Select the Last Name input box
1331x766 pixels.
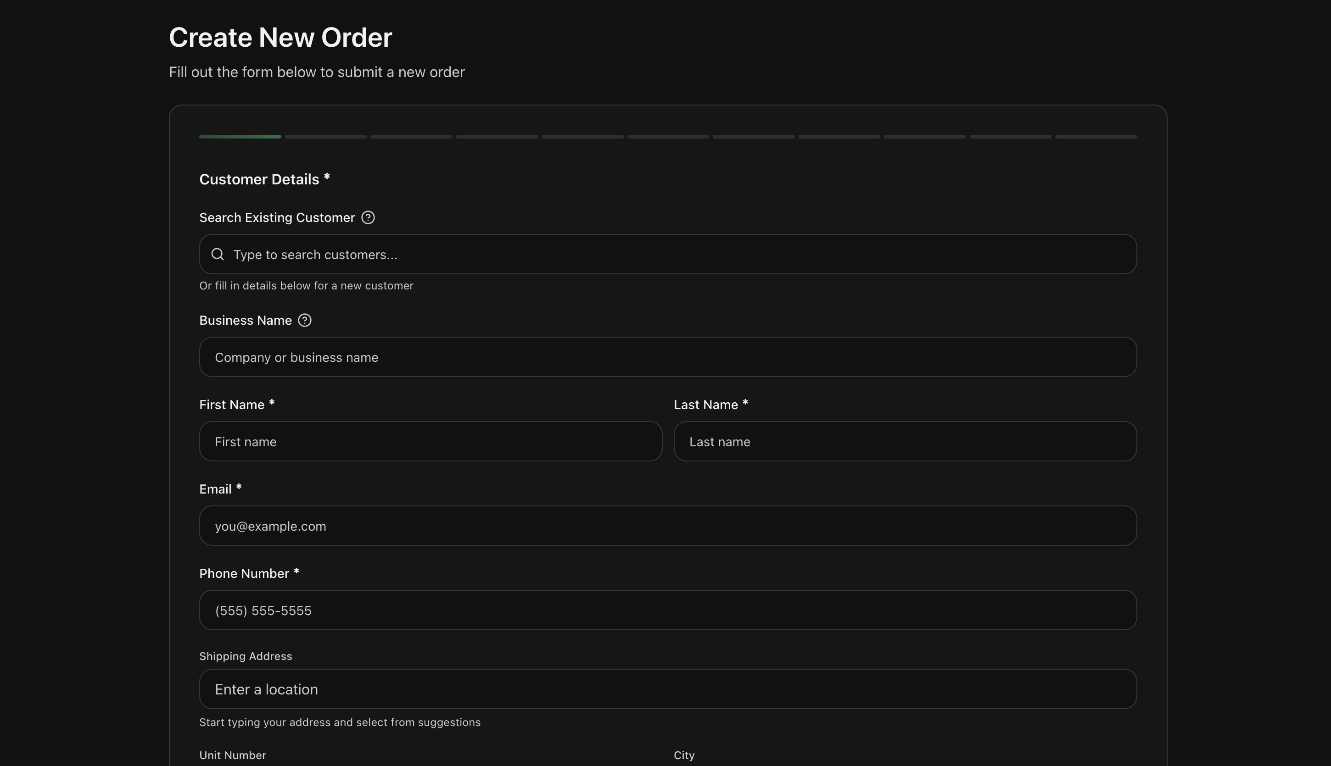(905, 441)
